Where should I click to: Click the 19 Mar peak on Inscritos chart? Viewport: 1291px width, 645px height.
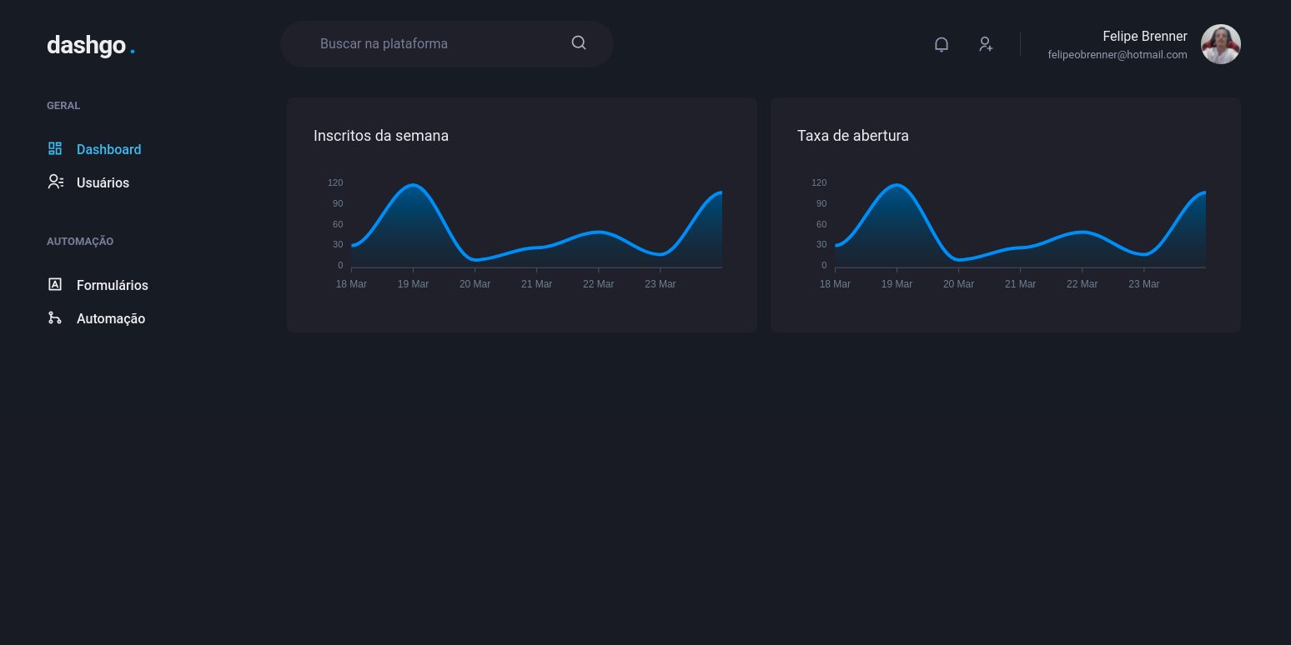(x=413, y=186)
